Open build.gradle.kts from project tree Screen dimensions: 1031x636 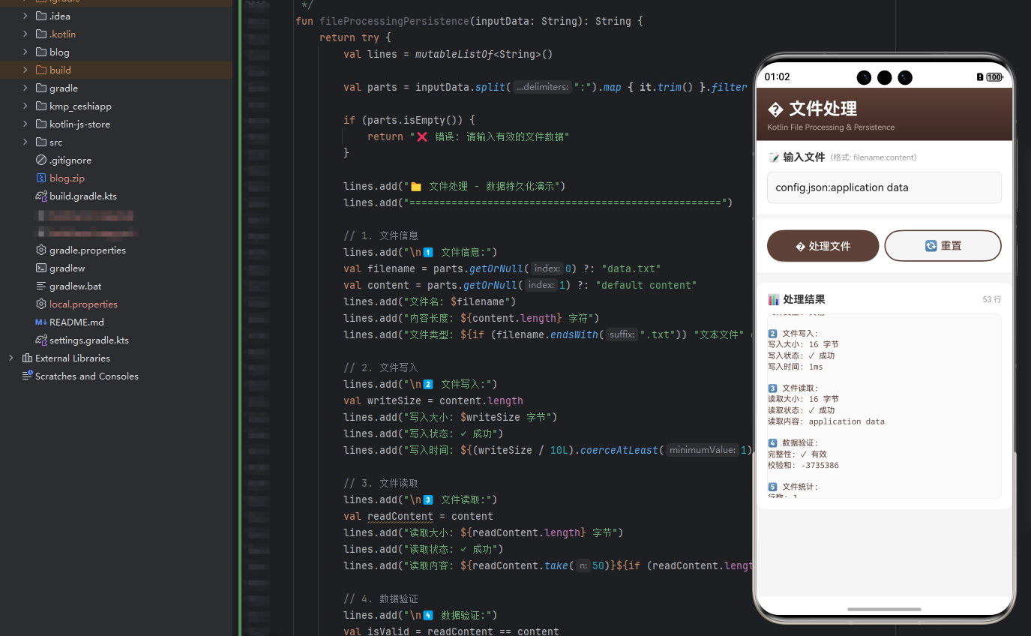click(83, 196)
